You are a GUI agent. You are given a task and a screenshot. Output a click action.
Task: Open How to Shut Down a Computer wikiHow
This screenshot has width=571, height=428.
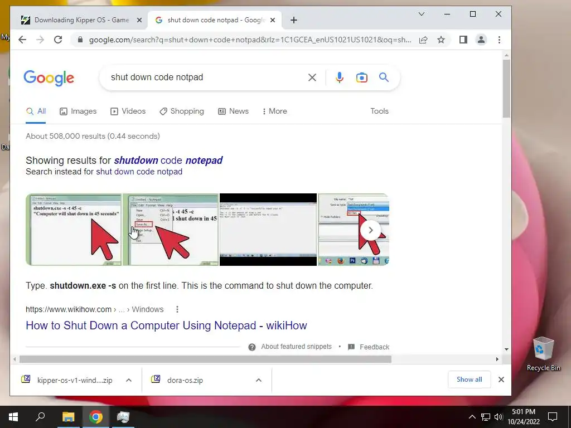166,325
